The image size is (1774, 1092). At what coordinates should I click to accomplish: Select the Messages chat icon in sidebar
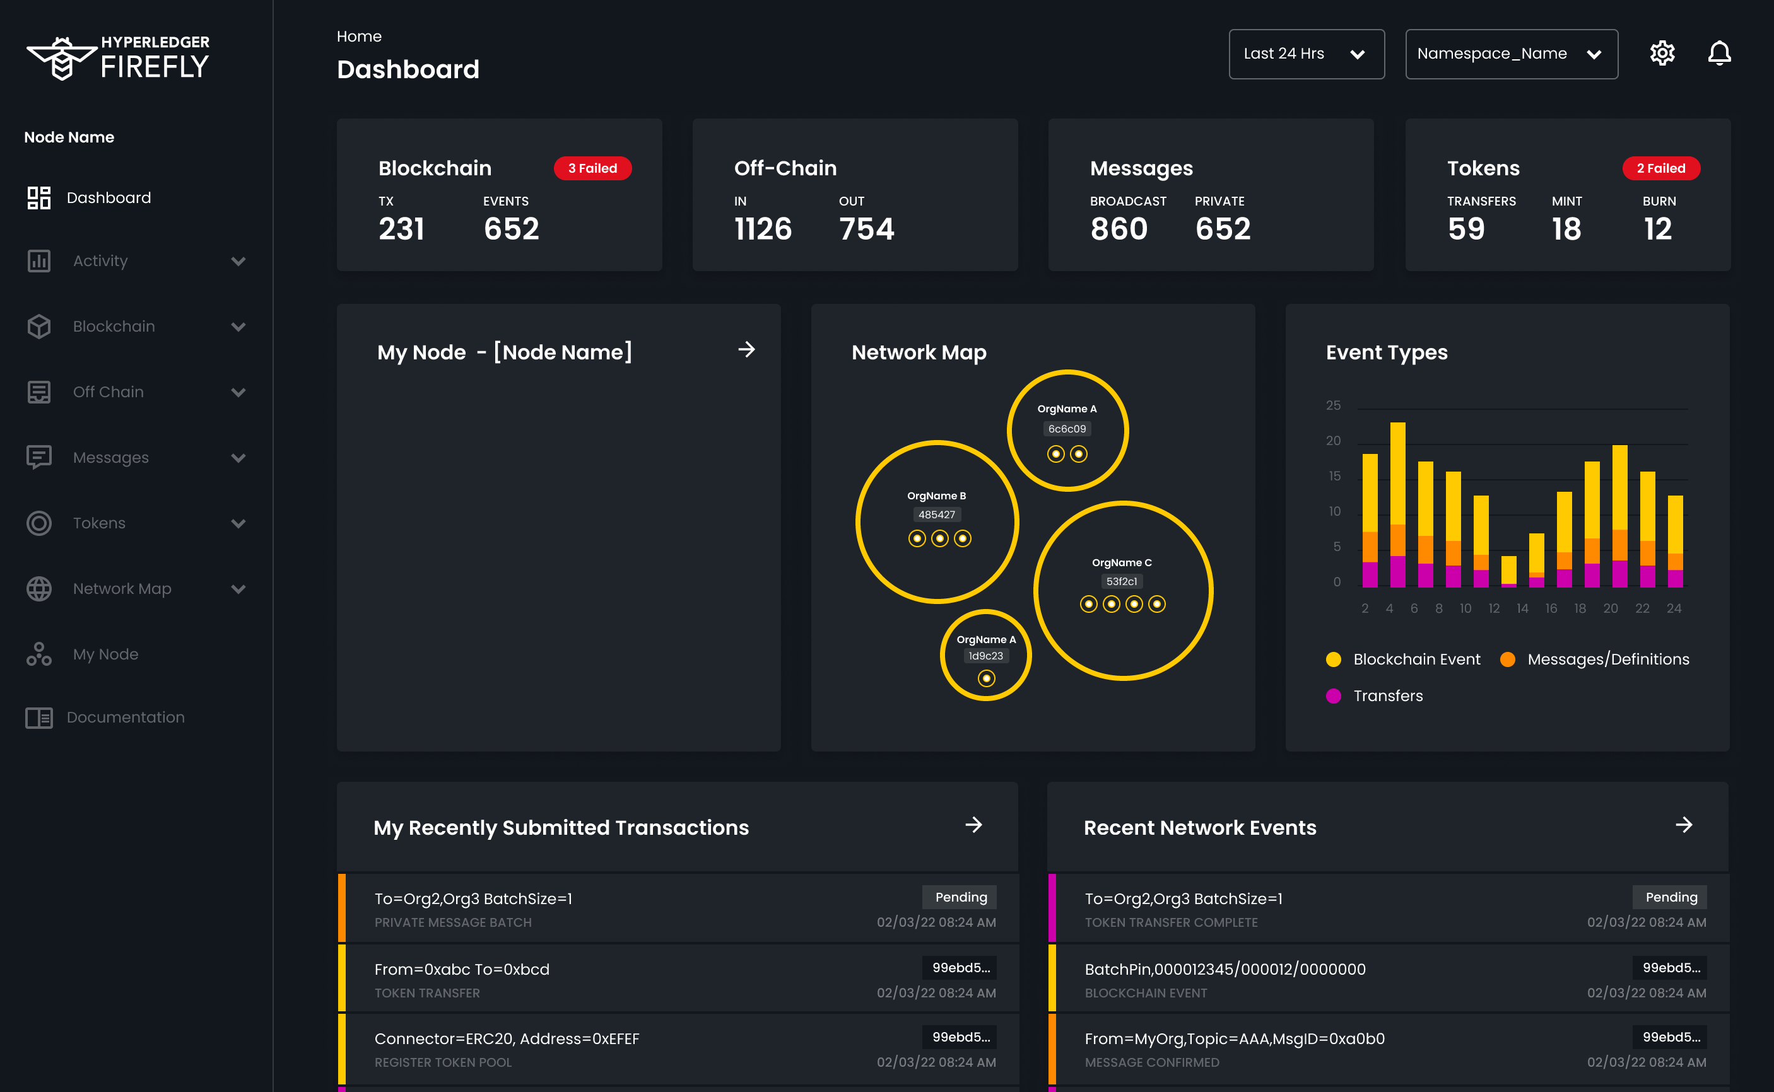tap(38, 457)
